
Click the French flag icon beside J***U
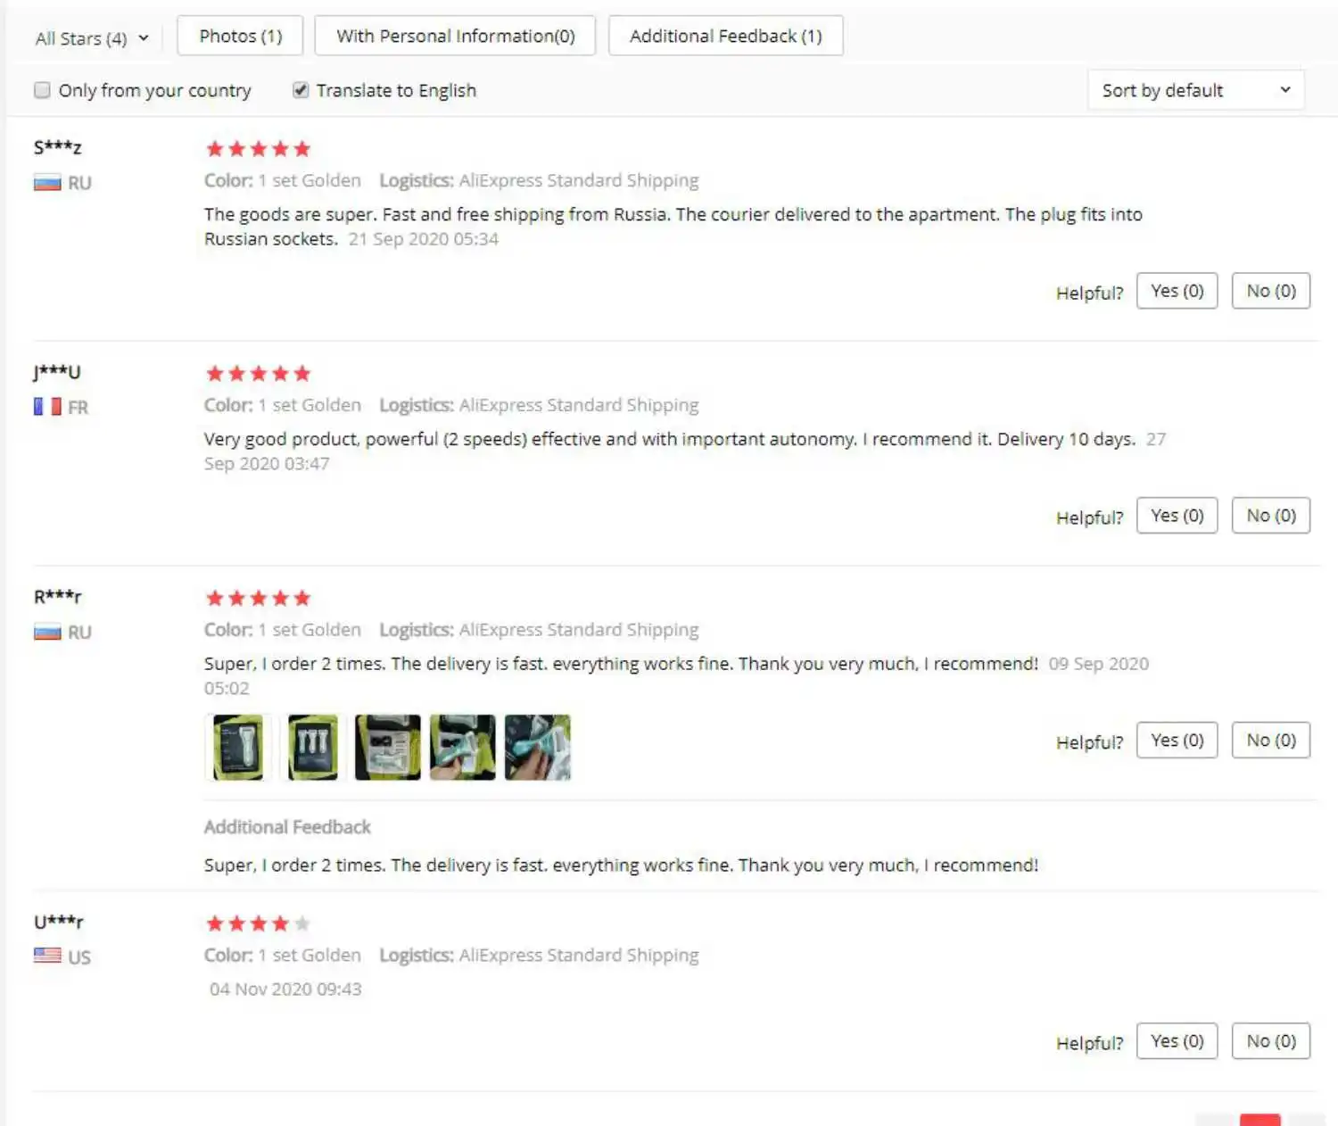click(47, 407)
